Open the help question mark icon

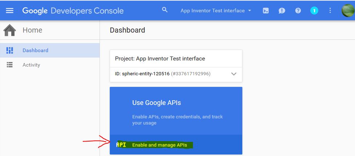click(298, 10)
